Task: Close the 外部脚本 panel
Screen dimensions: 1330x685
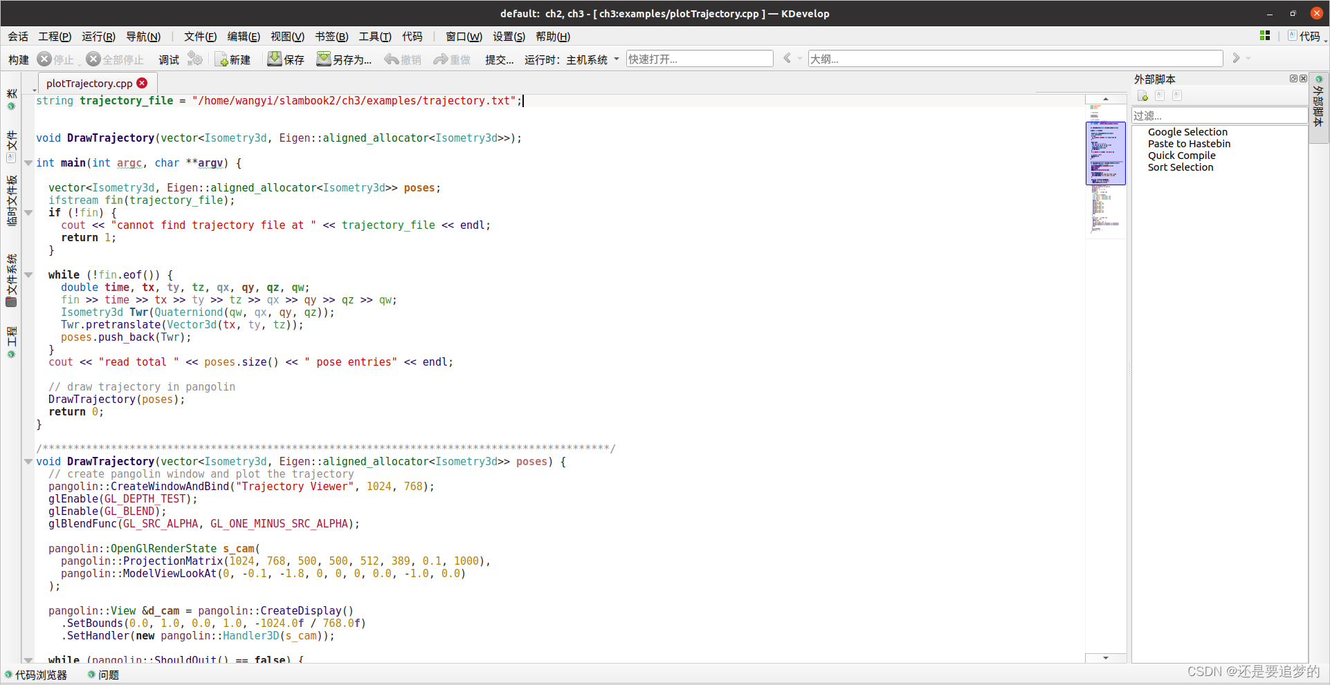Action: pyautogui.click(x=1303, y=79)
